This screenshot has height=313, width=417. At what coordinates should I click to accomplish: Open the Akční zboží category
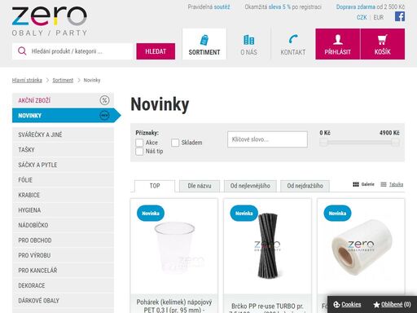click(x=63, y=100)
